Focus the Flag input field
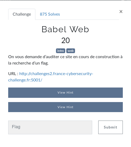This screenshot has width=131, height=147. 50,127
